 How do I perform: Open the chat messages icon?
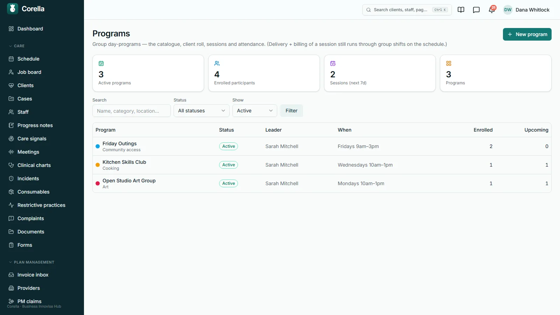(x=476, y=10)
